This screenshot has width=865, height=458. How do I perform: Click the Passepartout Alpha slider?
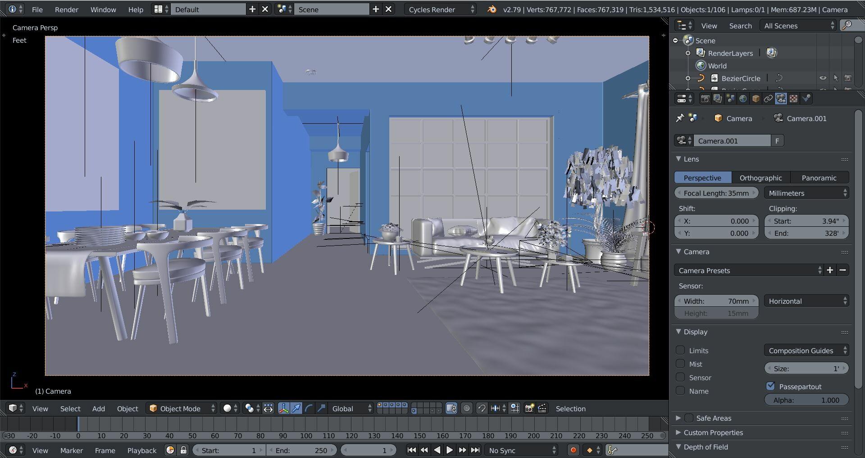(x=806, y=400)
